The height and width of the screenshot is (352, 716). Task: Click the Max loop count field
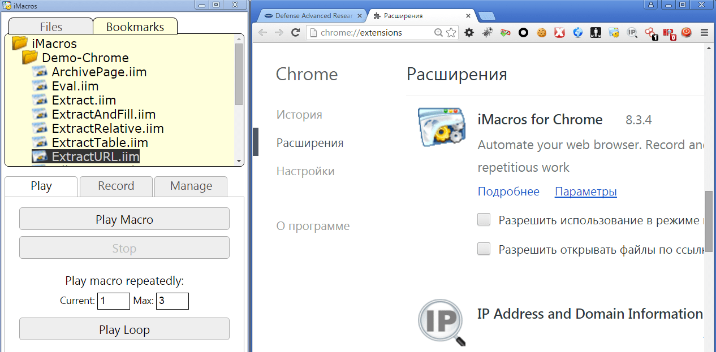[172, 301]
